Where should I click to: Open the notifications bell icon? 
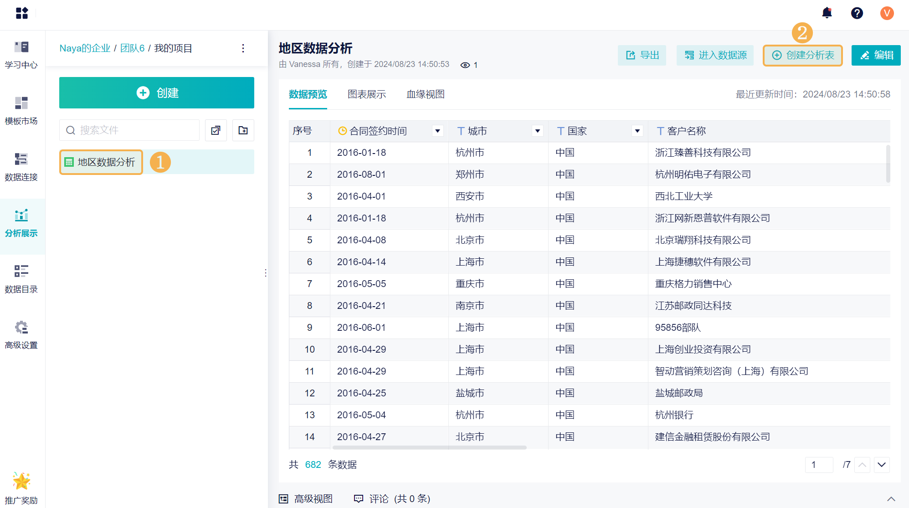pyautogui.click(x=827, y=13)
